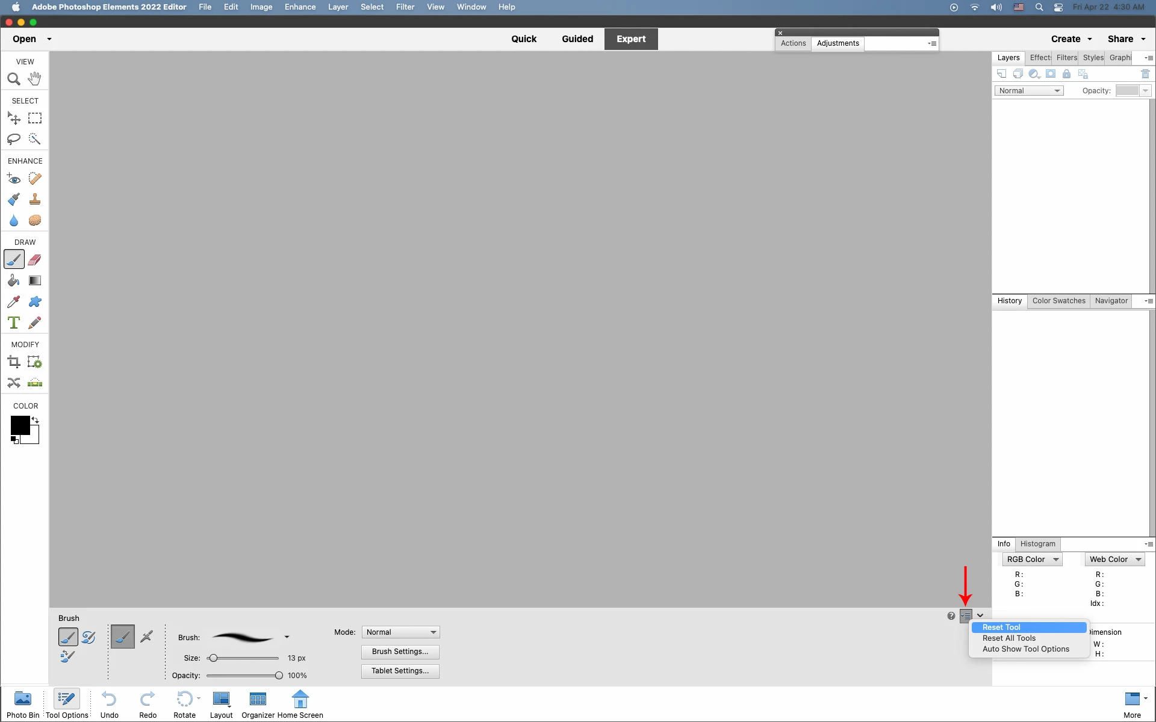Select the Crop tool
The image size is (1156, 722).
coord(13,362)
